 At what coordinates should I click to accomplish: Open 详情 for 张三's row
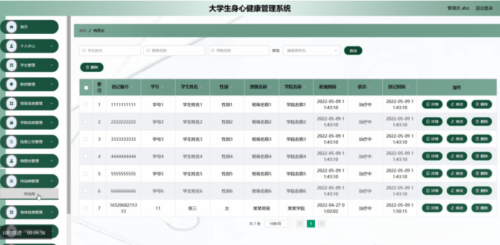[x=432, y=208]
